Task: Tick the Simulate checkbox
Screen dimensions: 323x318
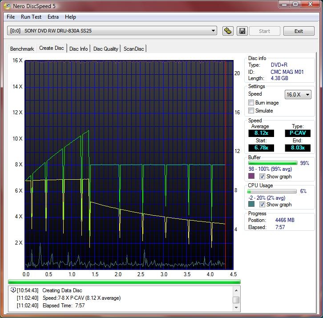Action: click(251, 111)
